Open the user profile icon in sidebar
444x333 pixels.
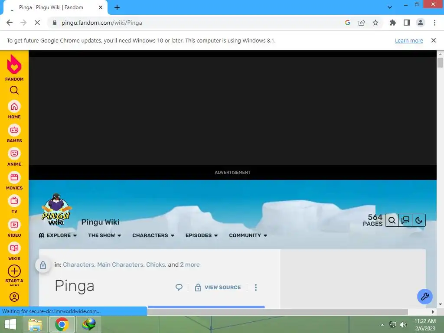coord(14,297)
